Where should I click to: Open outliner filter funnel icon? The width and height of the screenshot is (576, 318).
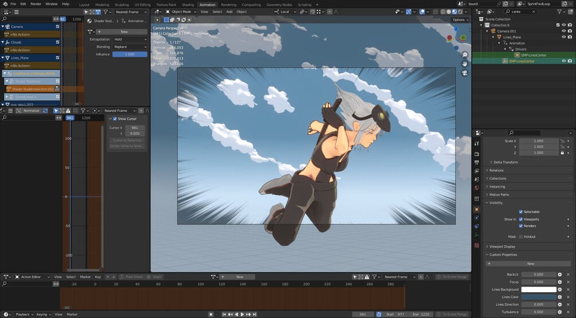tap(560, 12)
